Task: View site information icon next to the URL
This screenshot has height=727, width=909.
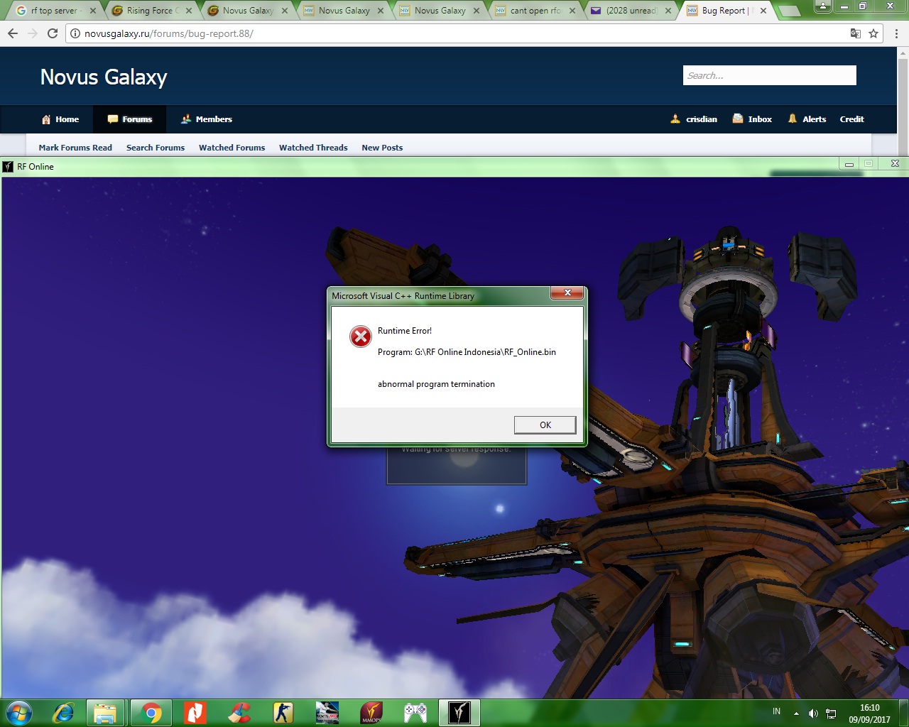Action: click(x=75, y=33)
